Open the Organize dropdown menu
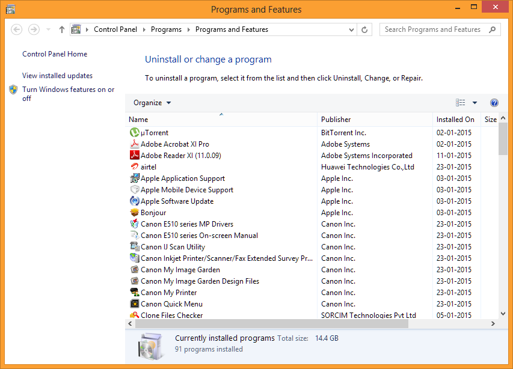 click(x=152, y=103)
